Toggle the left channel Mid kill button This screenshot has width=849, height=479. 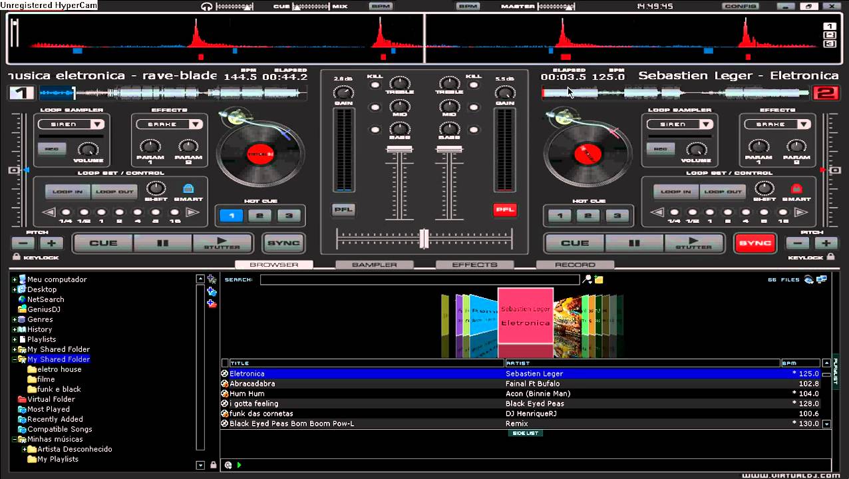[x=375, y=107]
